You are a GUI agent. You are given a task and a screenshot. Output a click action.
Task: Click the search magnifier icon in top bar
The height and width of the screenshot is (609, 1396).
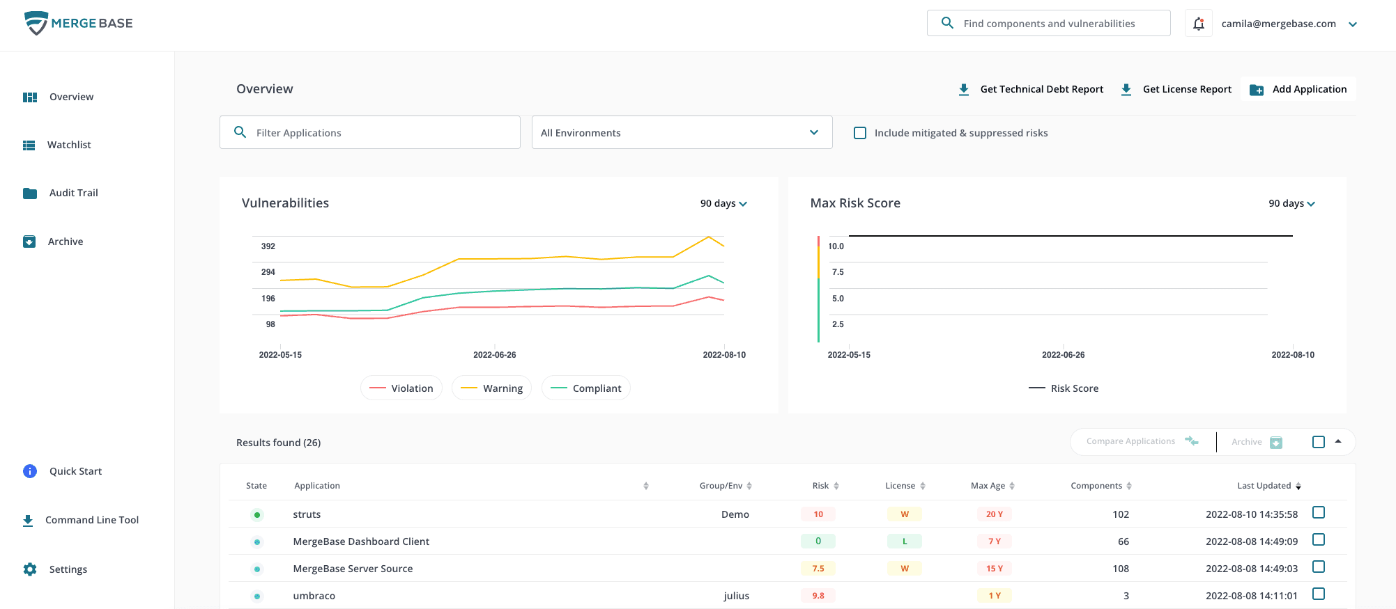[x=947, y=23]
